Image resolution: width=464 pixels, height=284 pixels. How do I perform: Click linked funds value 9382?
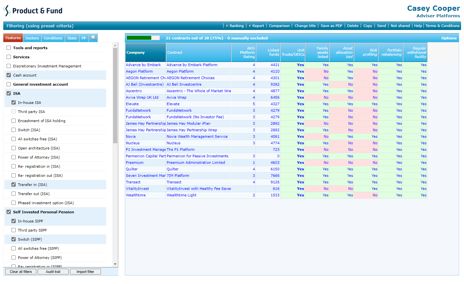pyautogui.click(x=275, y=84)
